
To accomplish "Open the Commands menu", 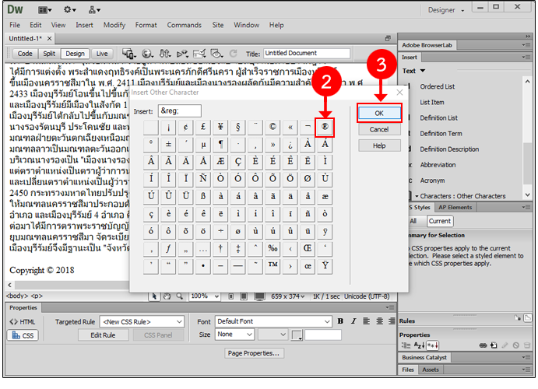I will pyautogui.click(x=184, y=25).
